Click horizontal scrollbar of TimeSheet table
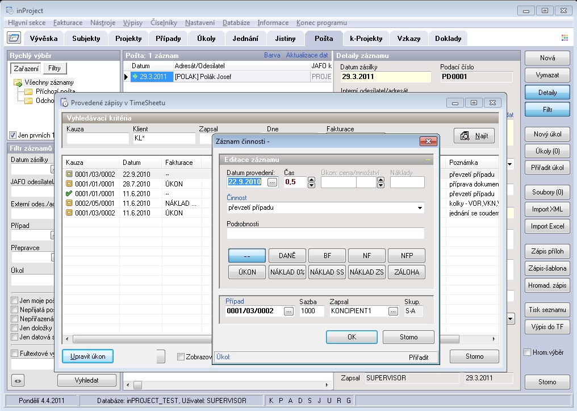The image size is (577, 411). pos(142,338)
